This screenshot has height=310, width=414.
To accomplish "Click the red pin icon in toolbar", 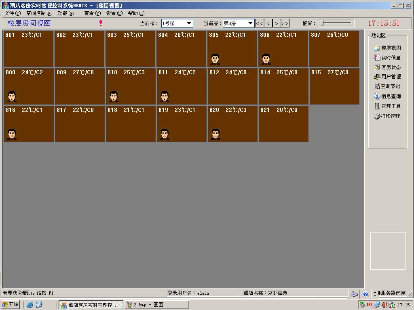I will coord(101,23).
